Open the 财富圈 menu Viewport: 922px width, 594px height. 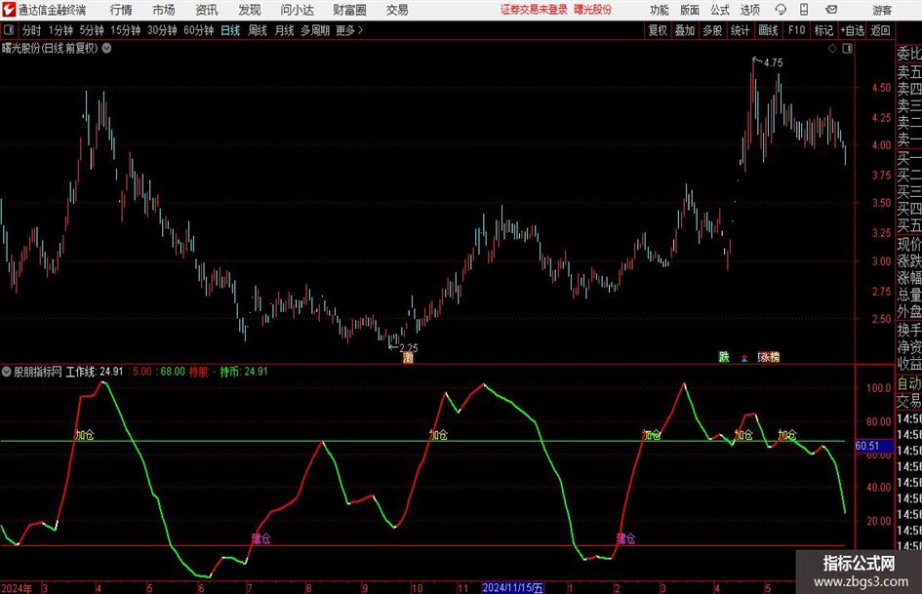coord(349,10)
